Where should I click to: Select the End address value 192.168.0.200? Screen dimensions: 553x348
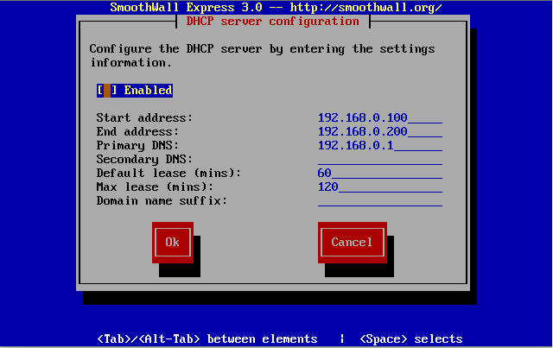pos(379,131)
